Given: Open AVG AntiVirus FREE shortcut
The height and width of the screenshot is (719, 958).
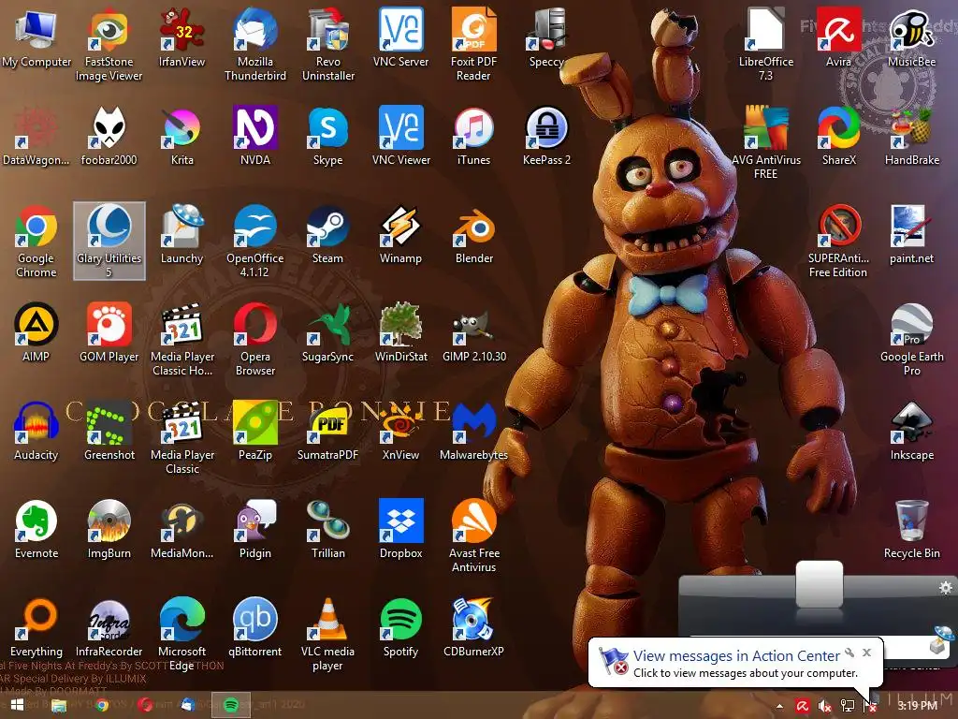Looking at the screenshot, I should coord(765,143).
